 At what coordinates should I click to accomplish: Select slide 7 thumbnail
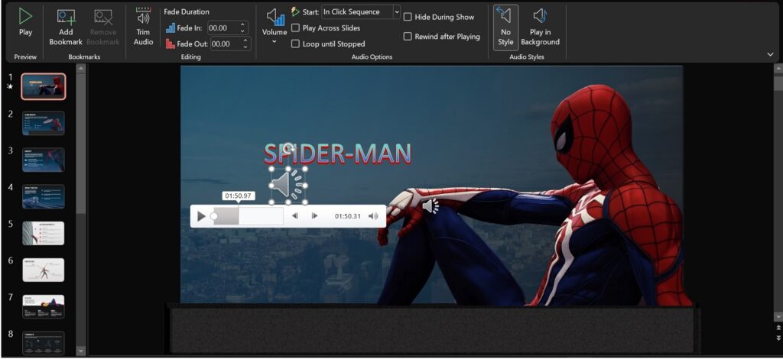click(x=44, y=306)
